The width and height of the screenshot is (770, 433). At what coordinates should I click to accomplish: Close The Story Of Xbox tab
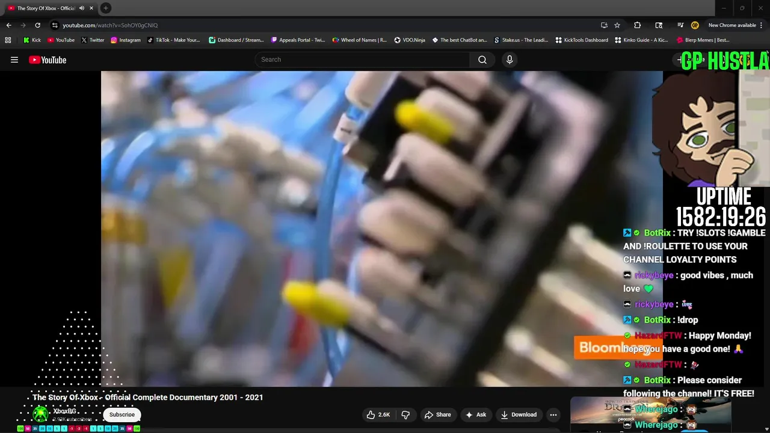click(x=91, y=8)
